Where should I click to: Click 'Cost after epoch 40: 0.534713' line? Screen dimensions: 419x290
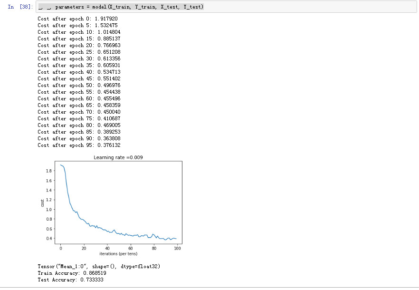(x=79, y=72)
